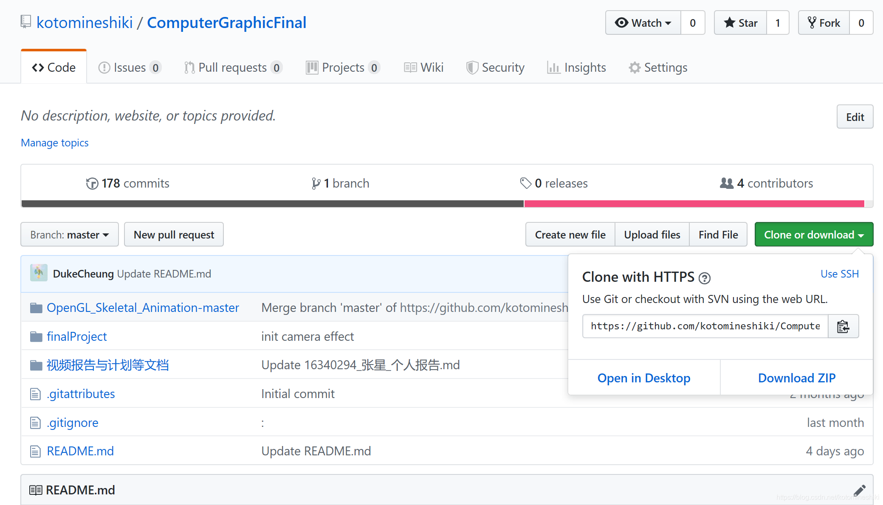Open kotomineshiki owner profile link

click(85, 22)
